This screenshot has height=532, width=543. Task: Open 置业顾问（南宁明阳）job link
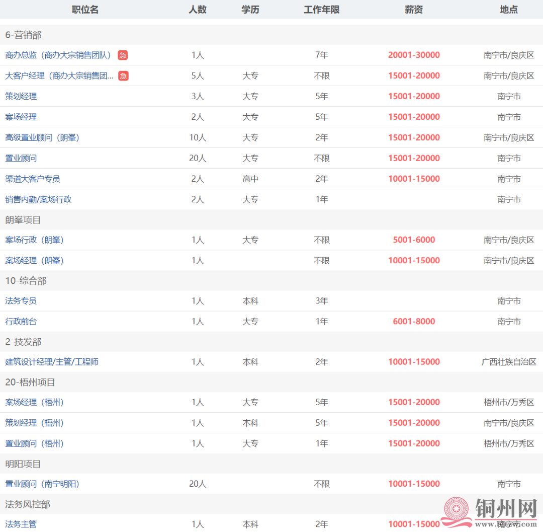click(42, 484)
